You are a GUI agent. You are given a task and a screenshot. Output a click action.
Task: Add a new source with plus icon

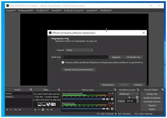pos(35,110)
